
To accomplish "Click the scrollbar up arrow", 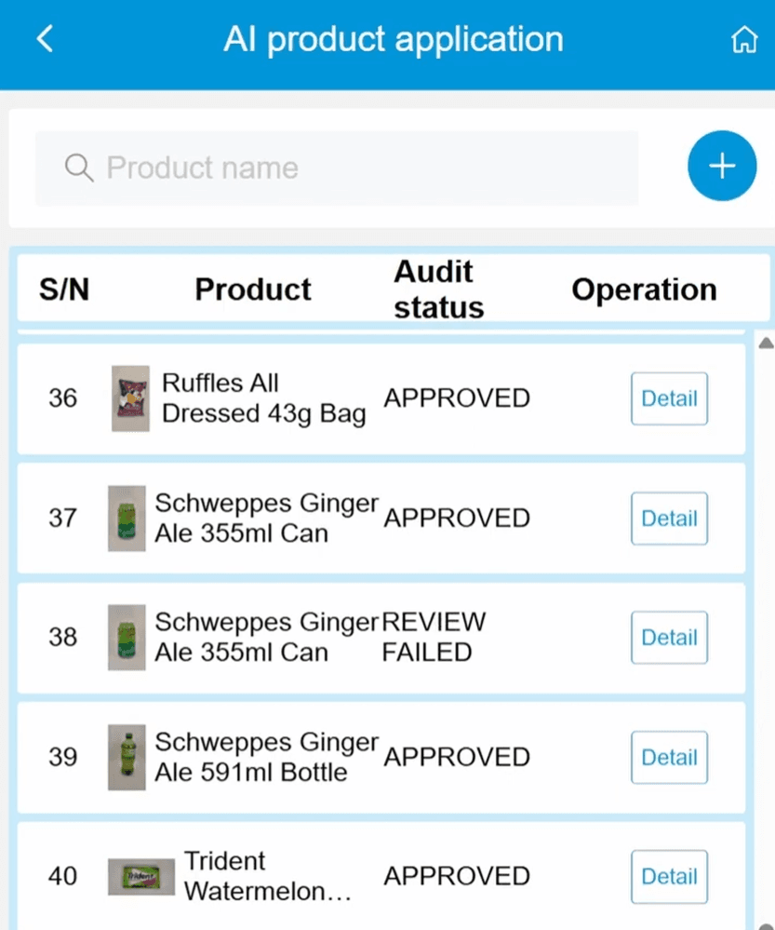I will point(766,344).
